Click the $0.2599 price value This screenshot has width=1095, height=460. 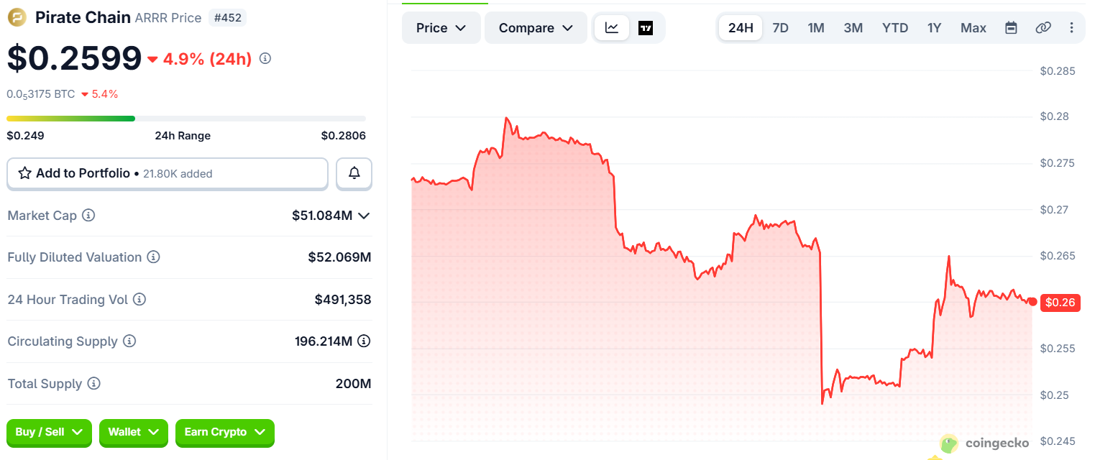[74, 58]
